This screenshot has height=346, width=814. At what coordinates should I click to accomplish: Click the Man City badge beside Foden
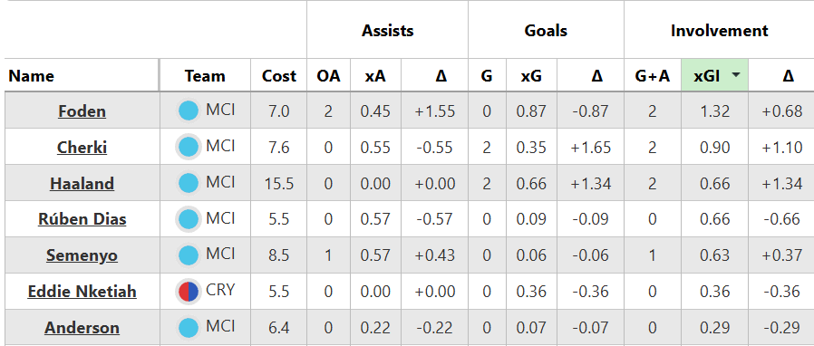pos(189,111)
